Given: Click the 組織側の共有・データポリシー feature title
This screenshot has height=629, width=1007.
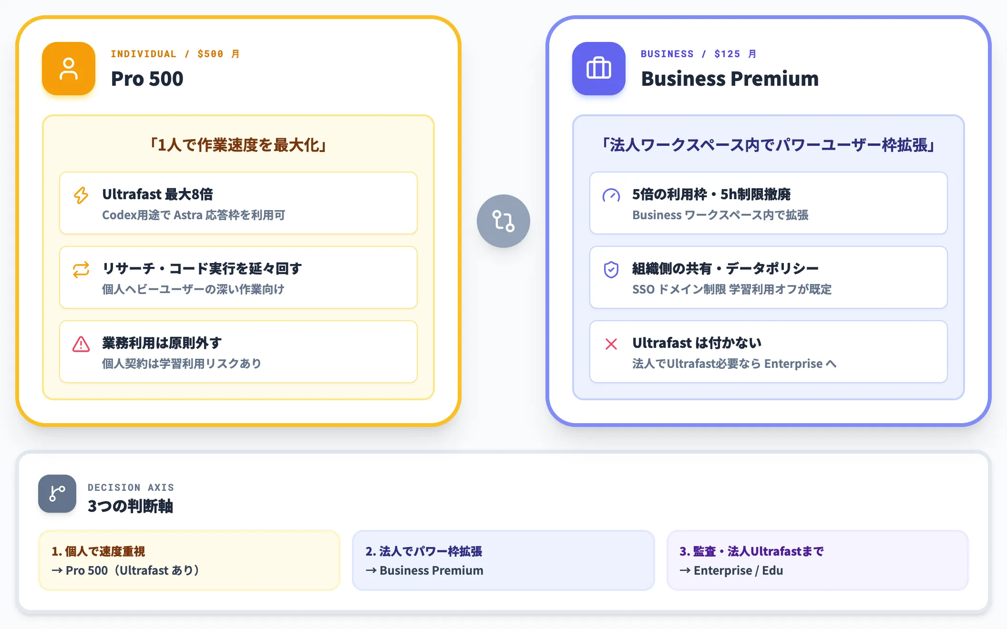Looking at the screenshot, I should point(725,269).
